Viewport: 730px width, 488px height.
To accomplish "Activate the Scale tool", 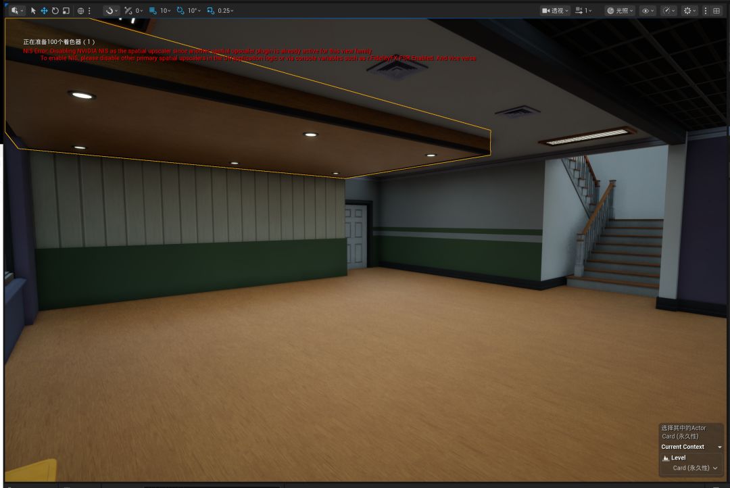I will (66, 10).
